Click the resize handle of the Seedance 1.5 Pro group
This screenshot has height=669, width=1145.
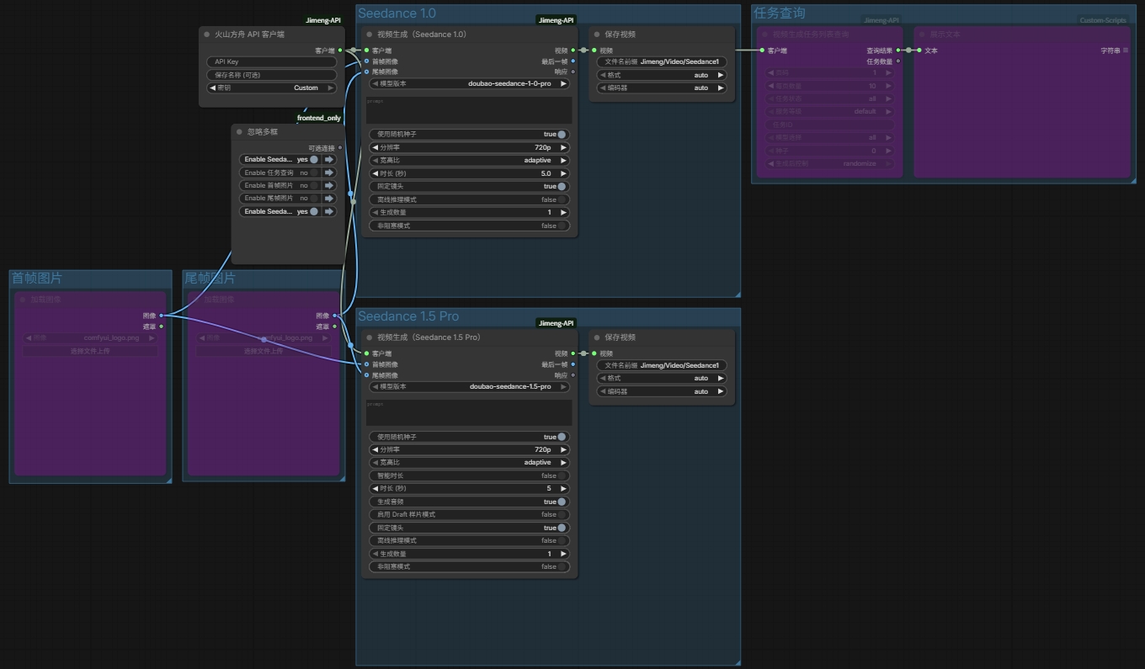(x=738, y=663)
